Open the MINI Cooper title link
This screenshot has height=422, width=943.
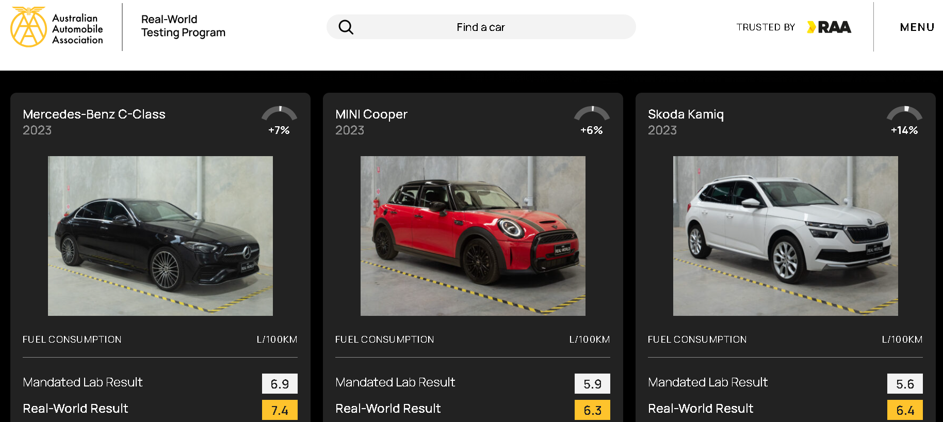(371, 114)
